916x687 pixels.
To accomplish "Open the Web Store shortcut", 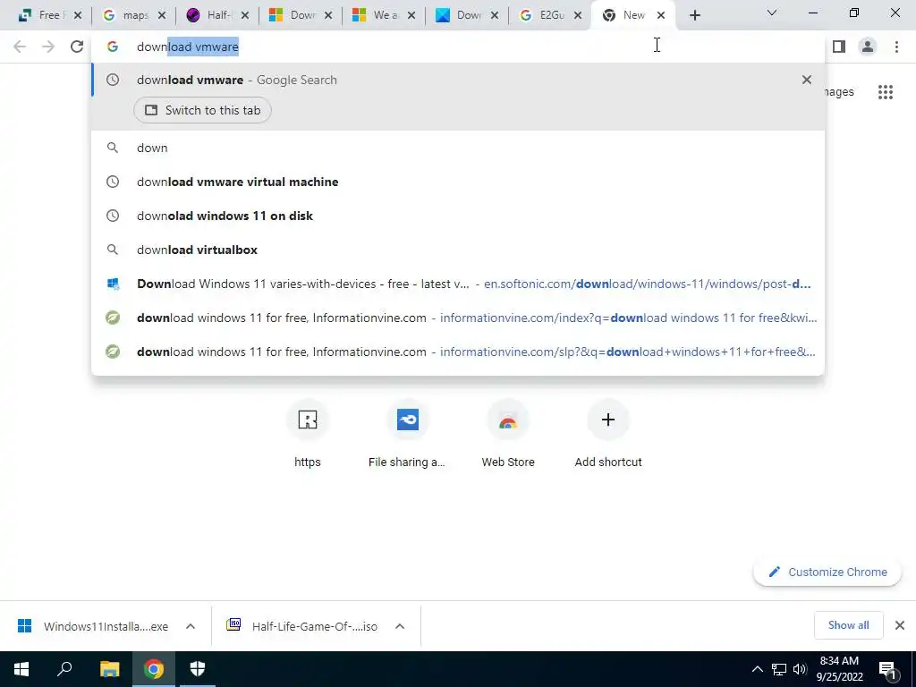I will 508,436.
